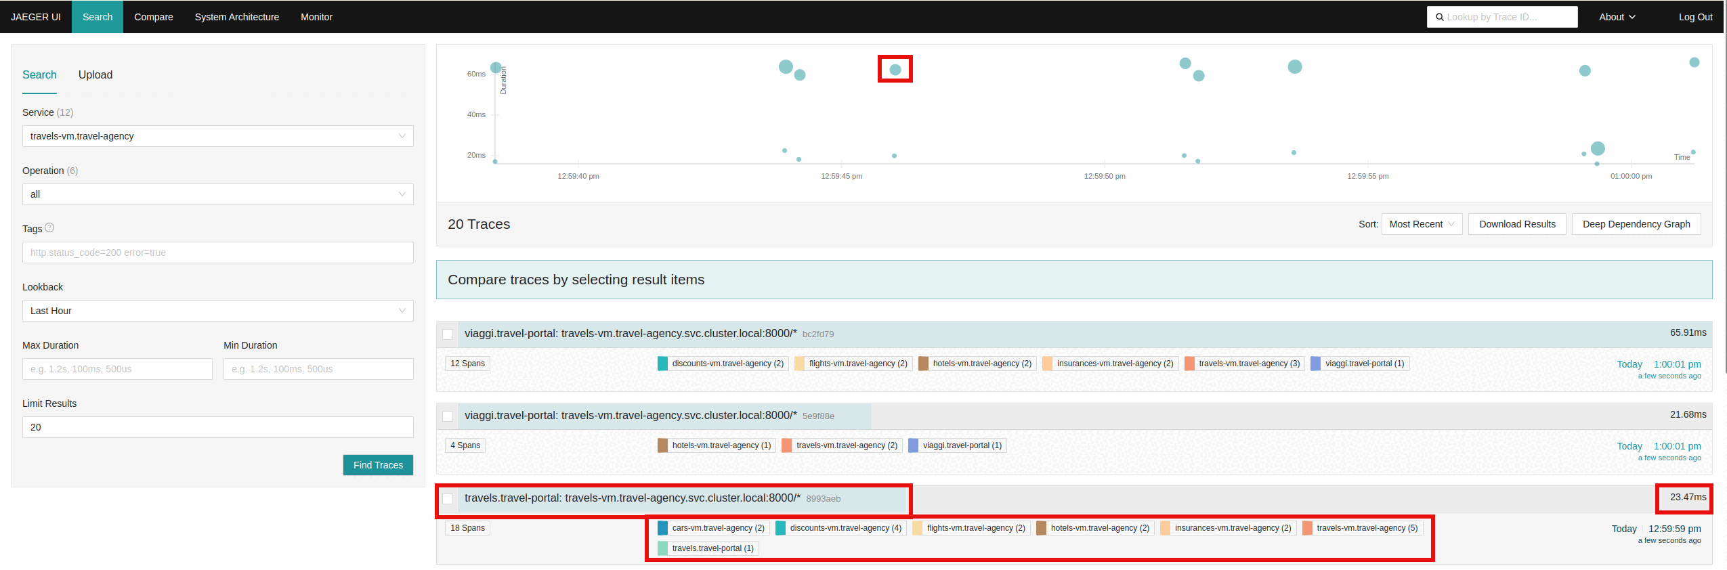Open the Monitor nav item
The width and height of the screenshot is (1727, 570).
pyautogui.click(x=317, y=17)
